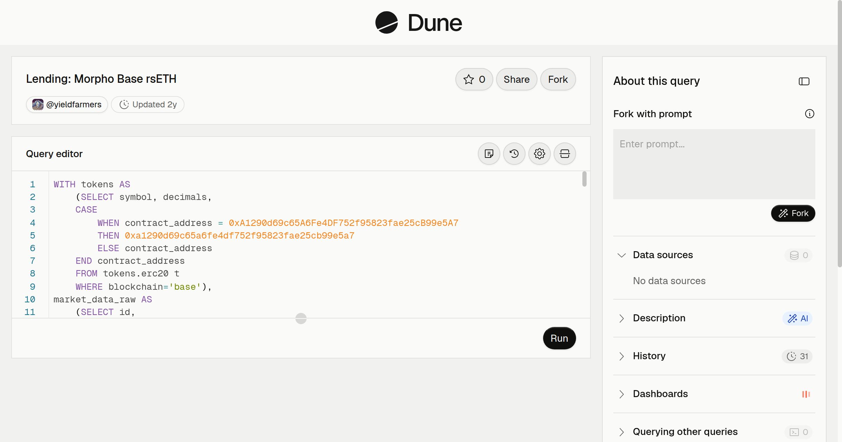
Task: Click 'No data sources' text
Action: tap(669, 281)
